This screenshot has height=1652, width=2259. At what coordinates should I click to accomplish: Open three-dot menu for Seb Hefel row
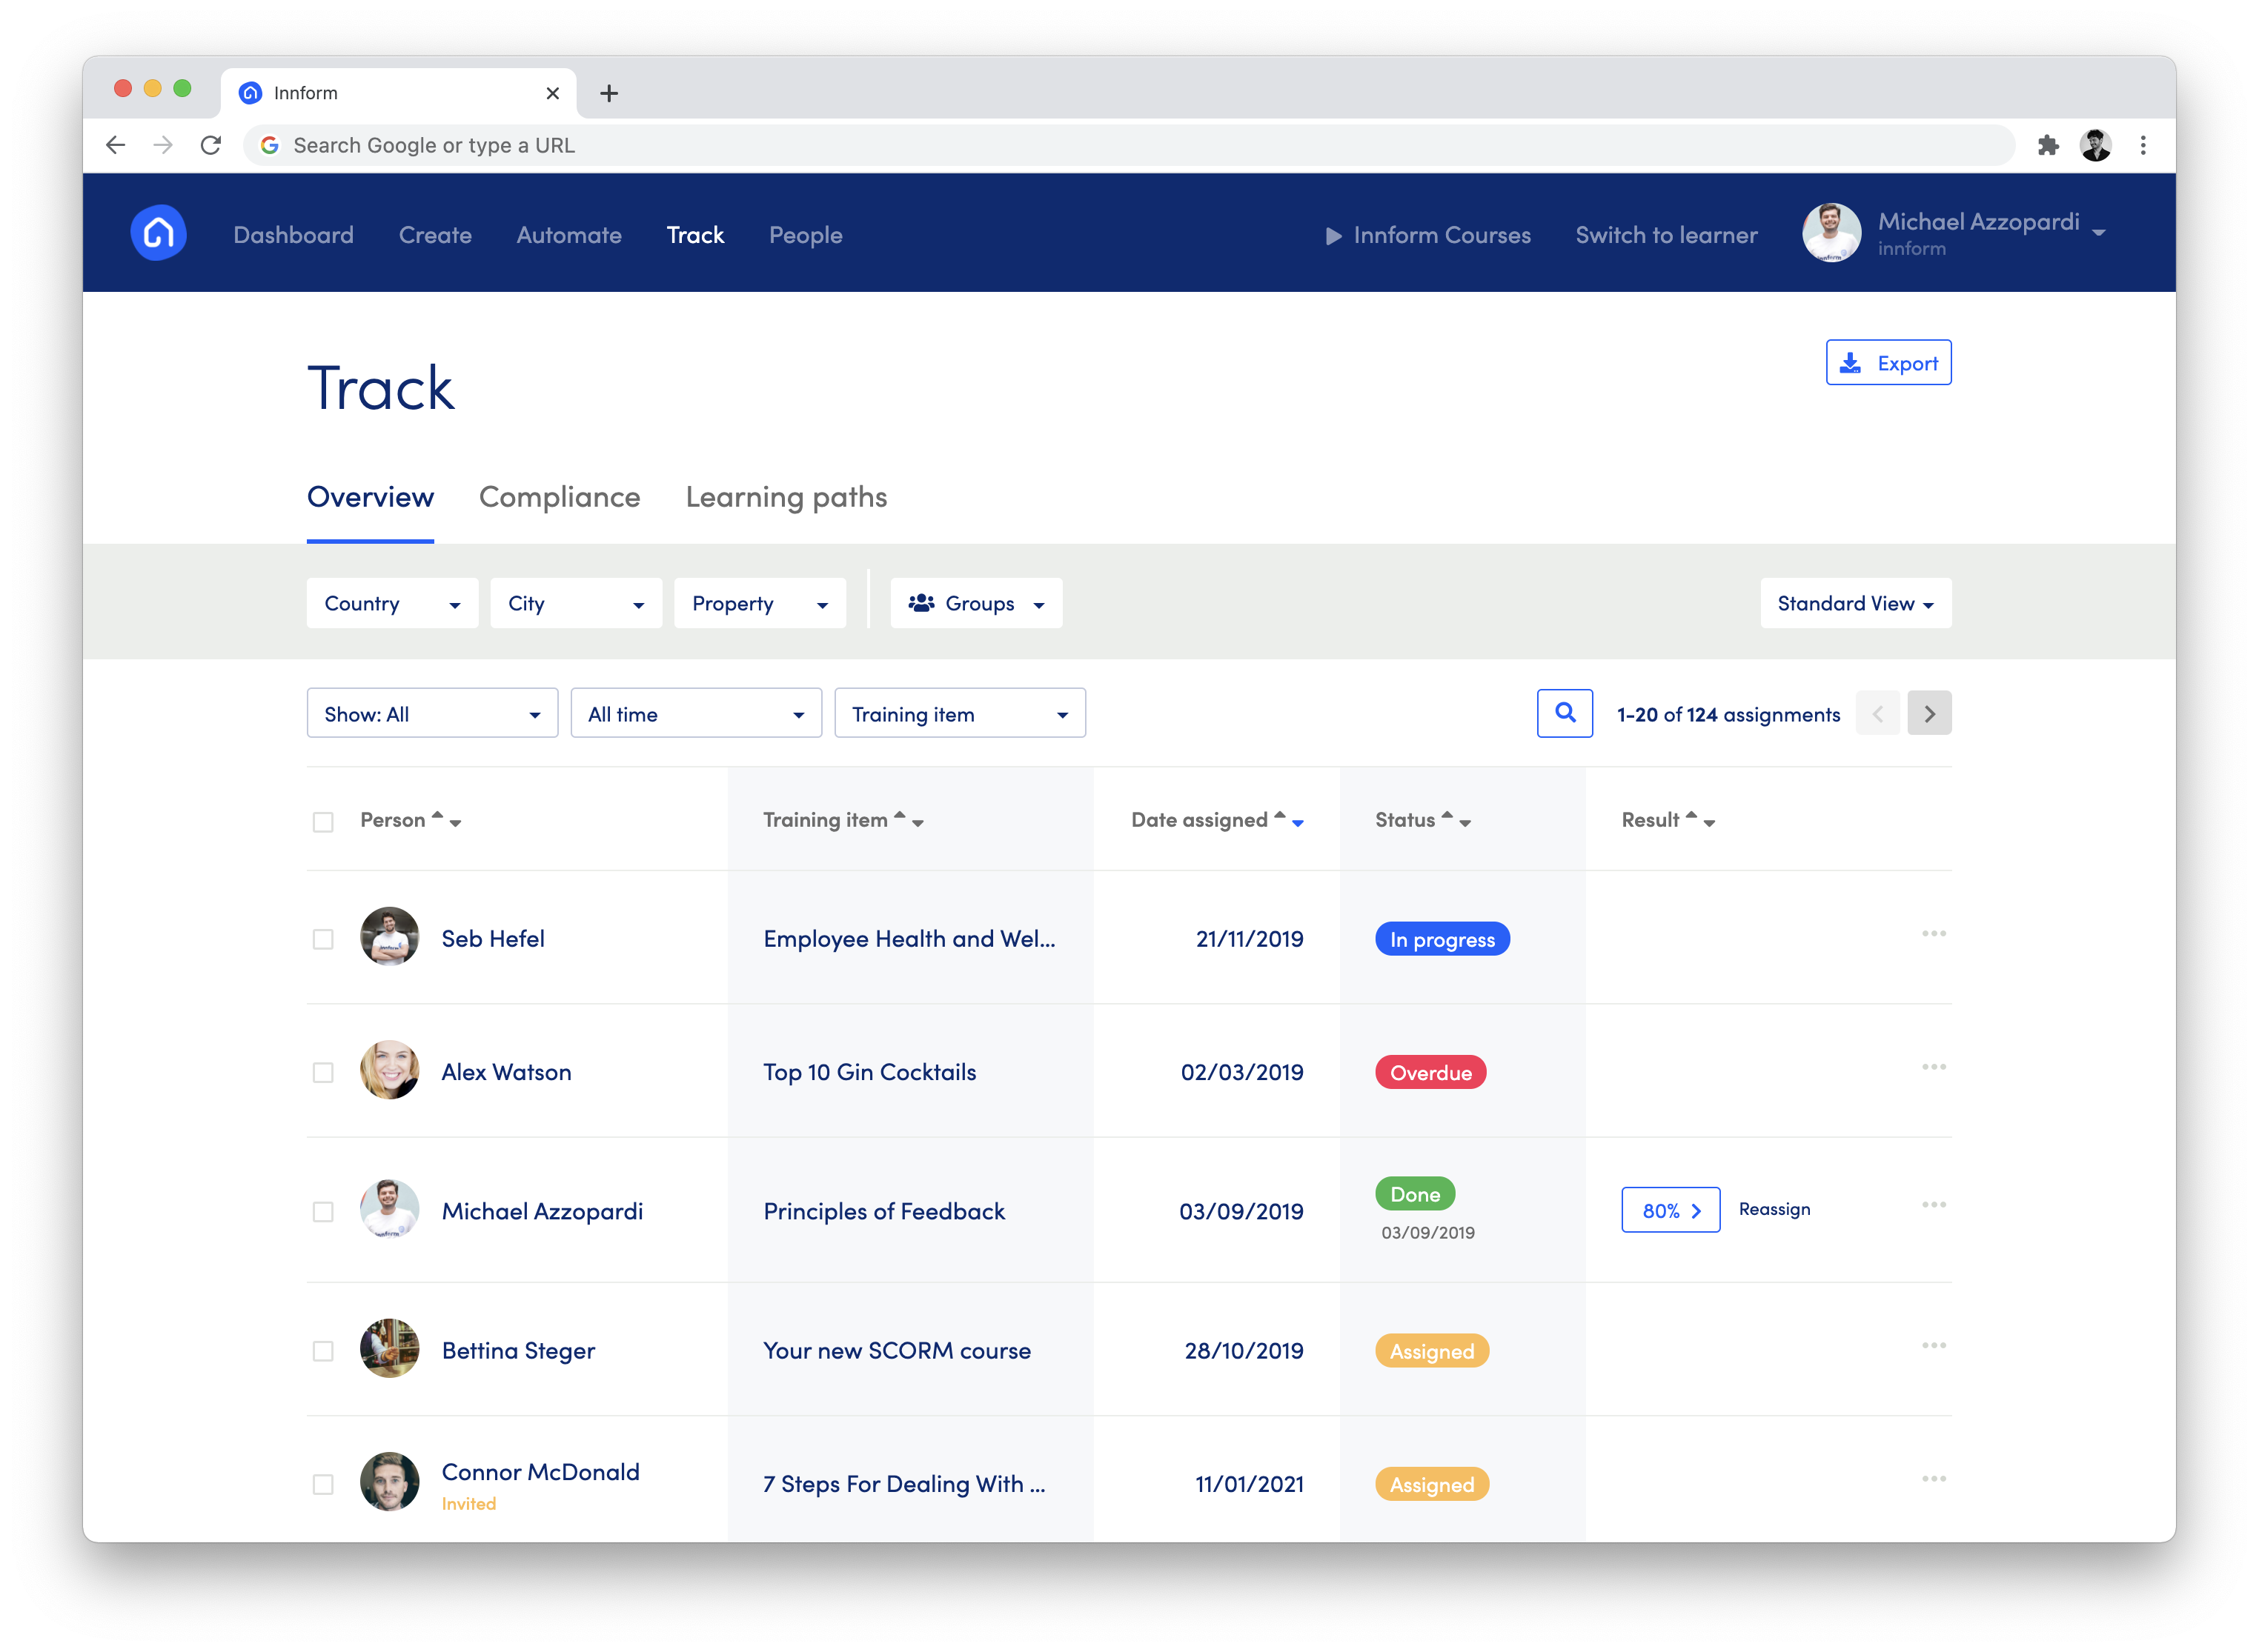(1933, 934)
